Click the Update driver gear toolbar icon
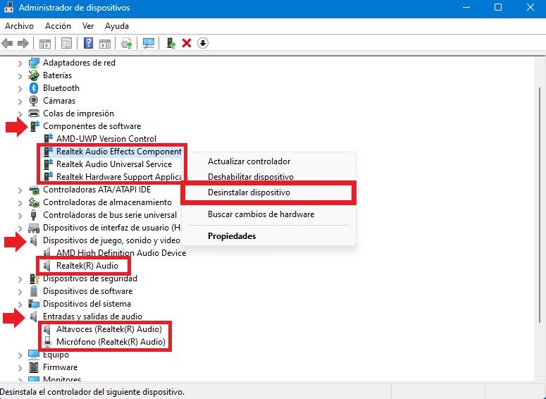 click(x=126, y=44)
